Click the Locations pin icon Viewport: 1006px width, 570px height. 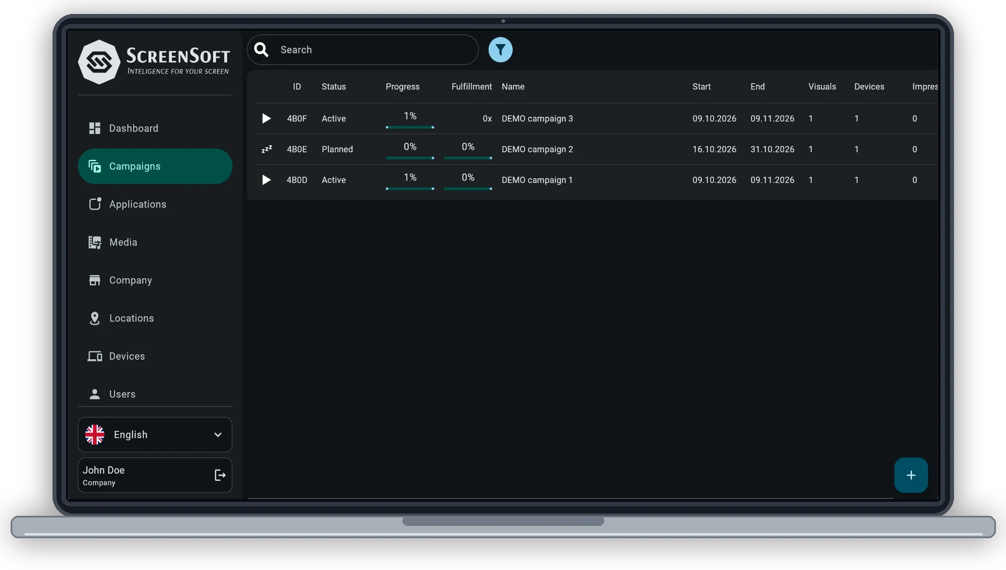click(95, 319)
